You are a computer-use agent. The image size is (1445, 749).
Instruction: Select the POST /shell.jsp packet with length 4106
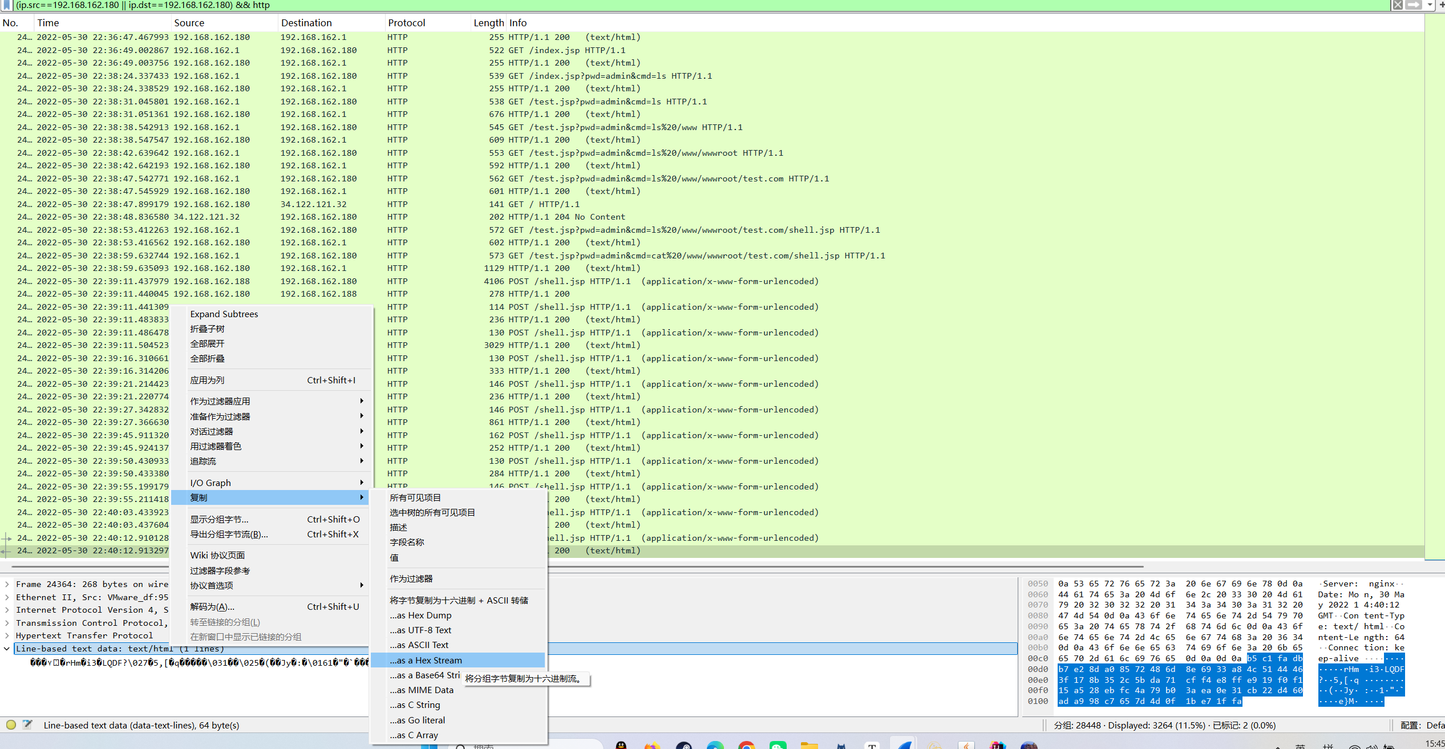click(712, 281)
